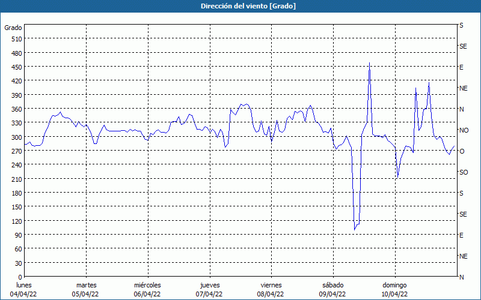Select the date 09/04/22
The image size is (481, 300).
click(x=332, y=294)
